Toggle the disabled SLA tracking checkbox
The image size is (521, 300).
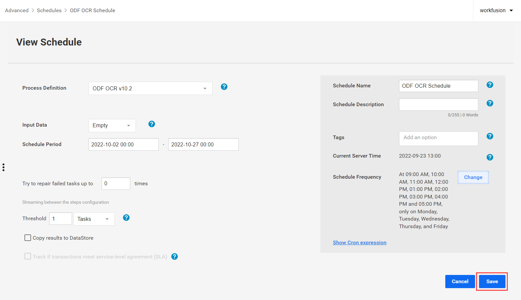[x=28, y=256]
